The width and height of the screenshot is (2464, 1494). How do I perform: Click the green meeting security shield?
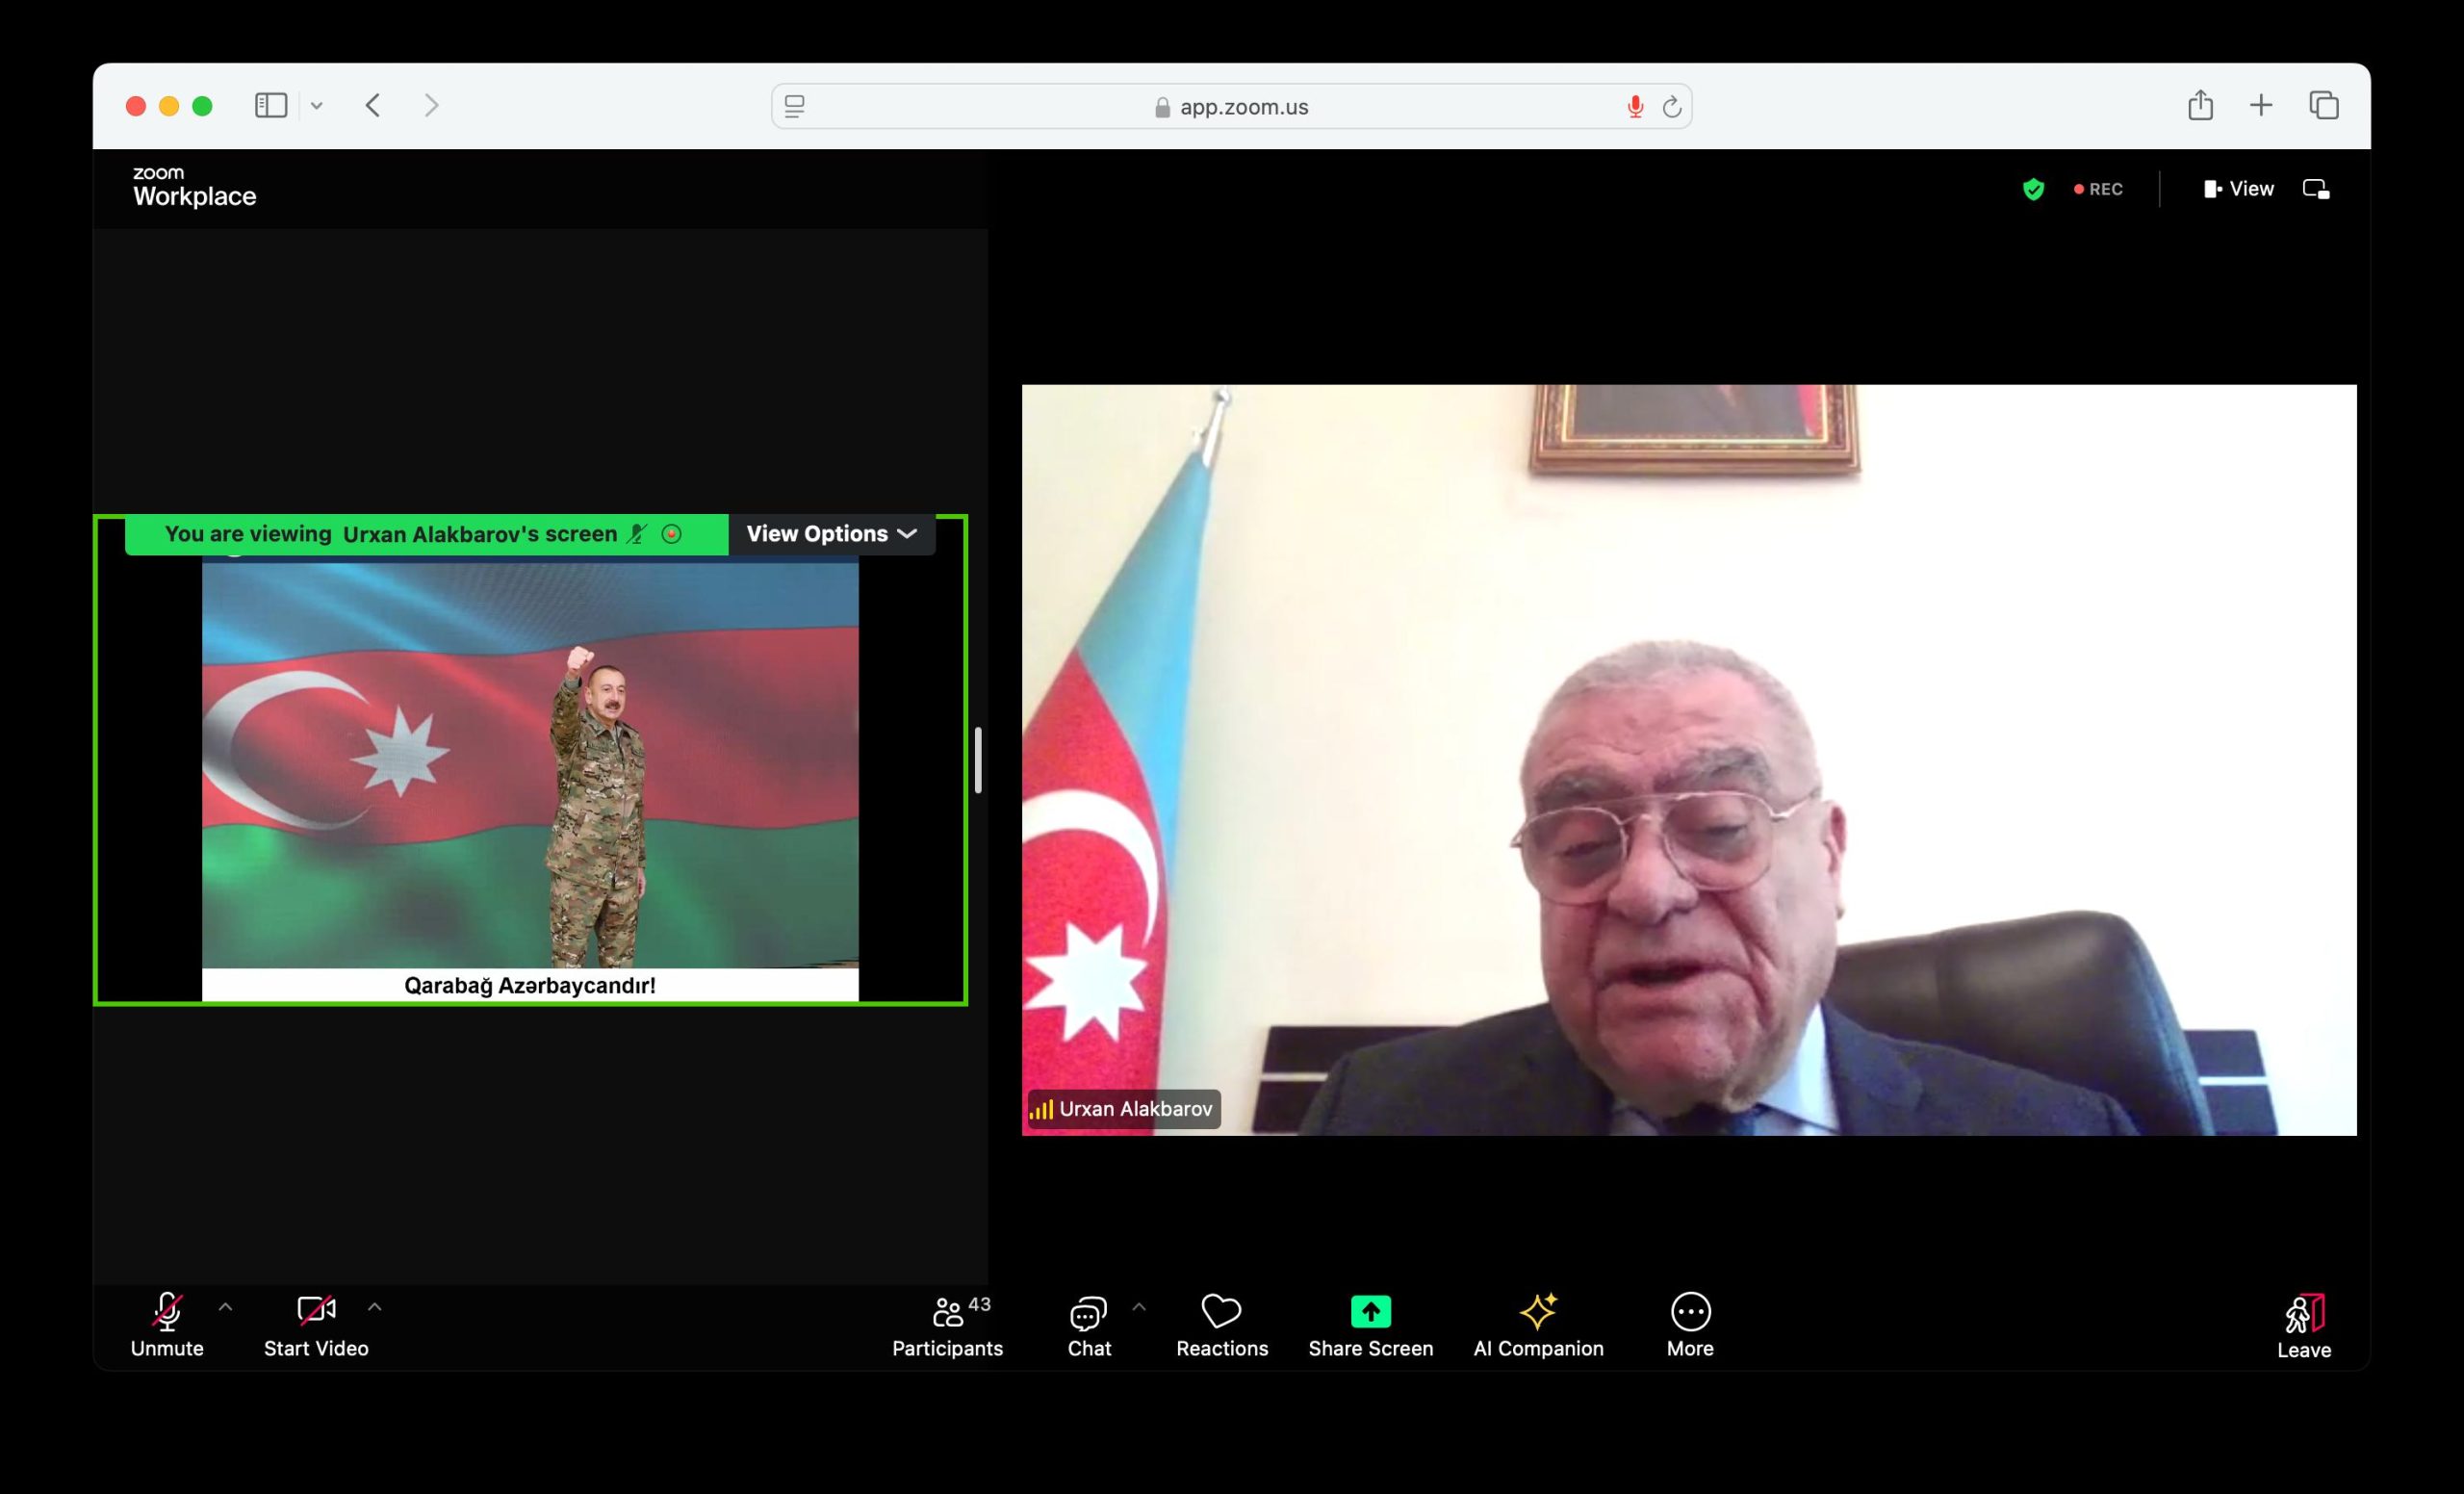(x=2033, y=189)
